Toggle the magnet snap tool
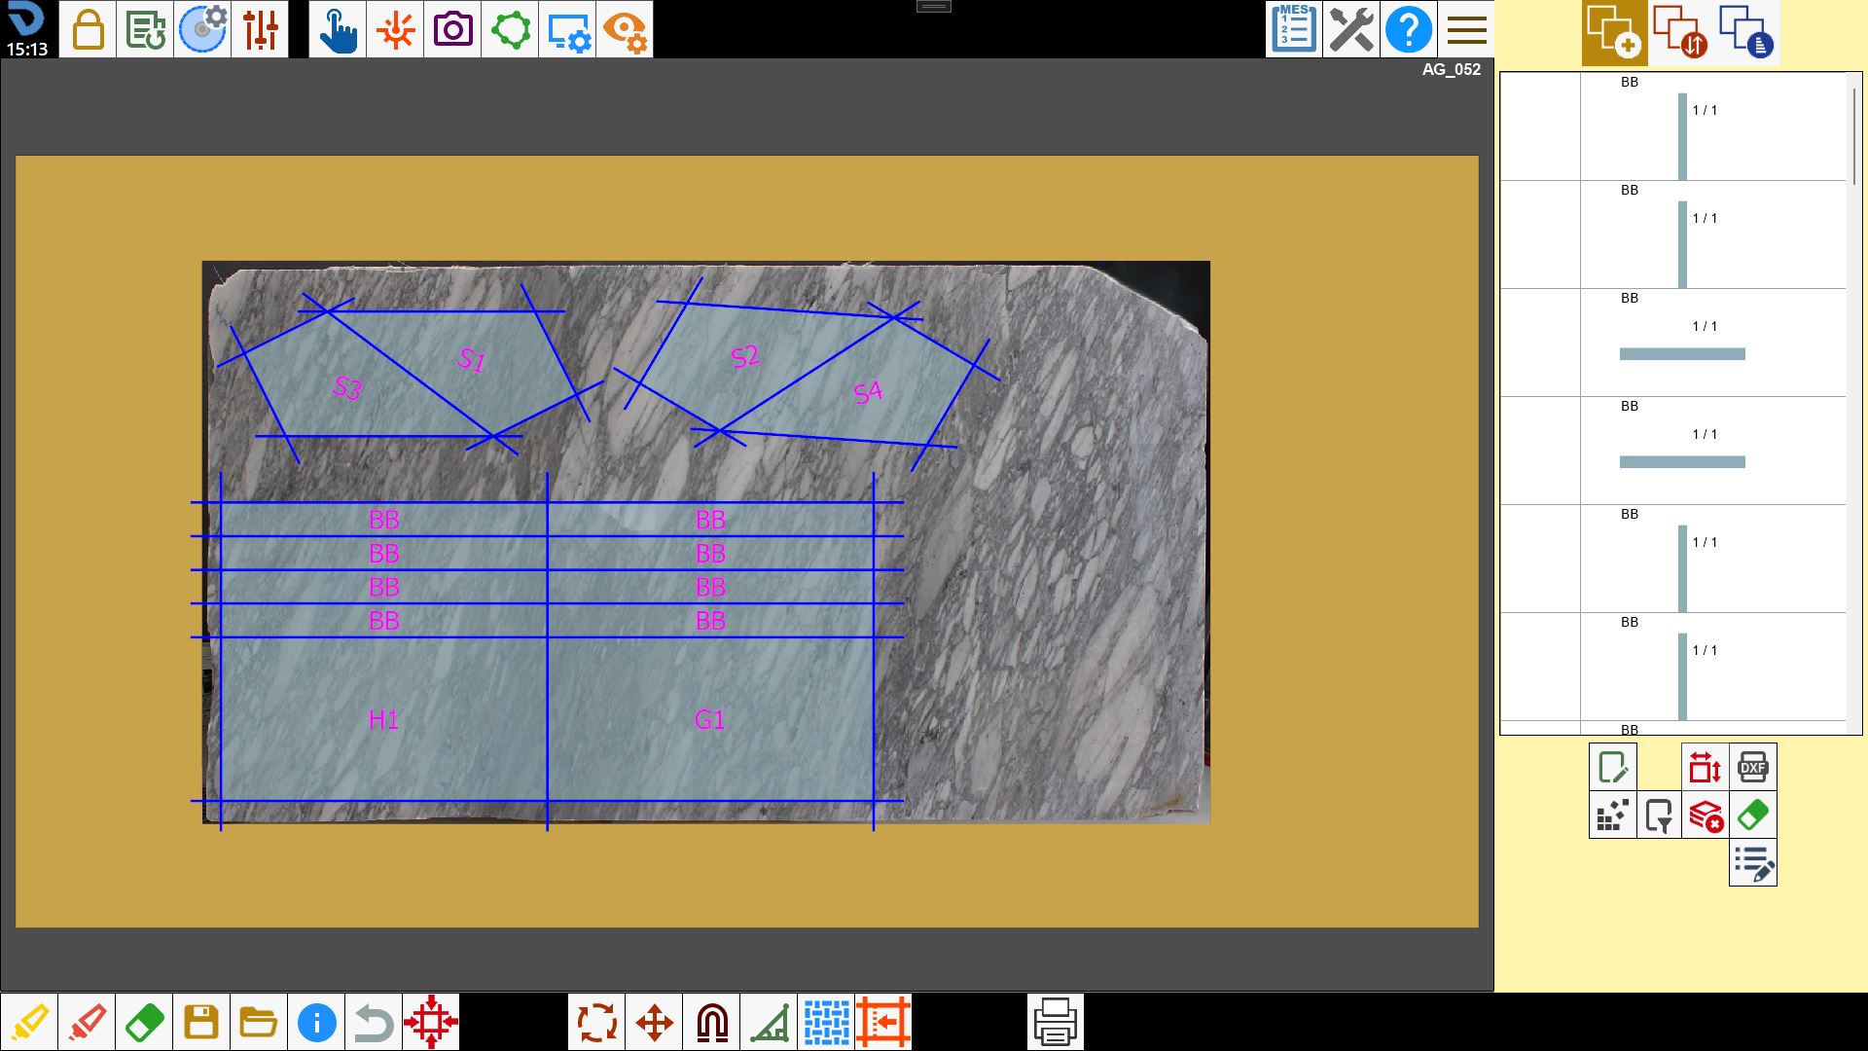The height and width of the screenshot is (1051, 1868). click(711, 1022)
